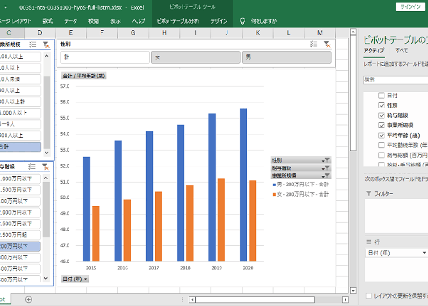Uncheck the 平均年齢 (歳) field checkbox

(x=382, y=135)
